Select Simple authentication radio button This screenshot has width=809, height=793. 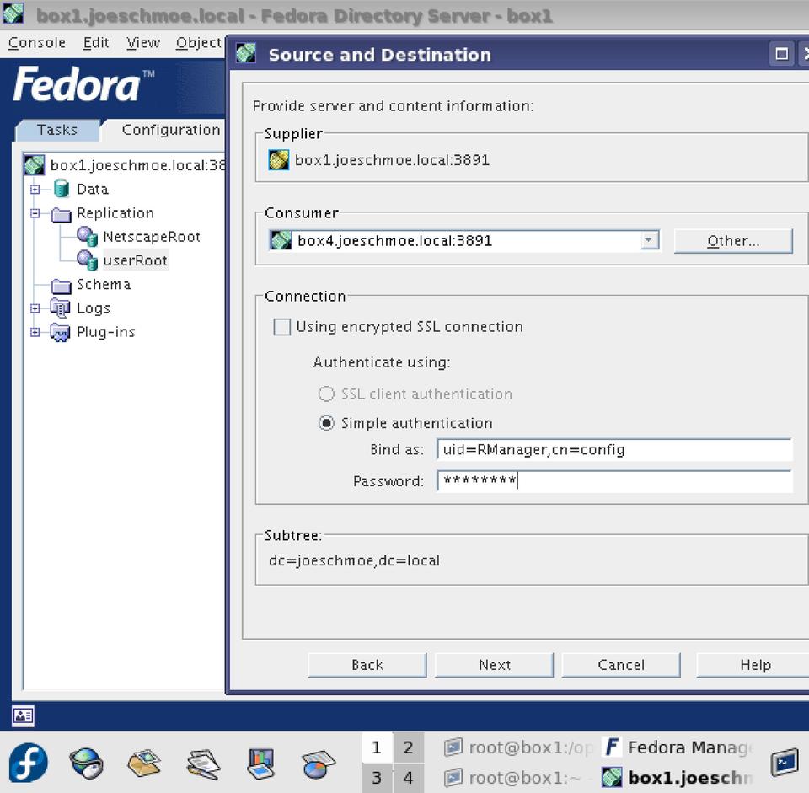(326, 423)
